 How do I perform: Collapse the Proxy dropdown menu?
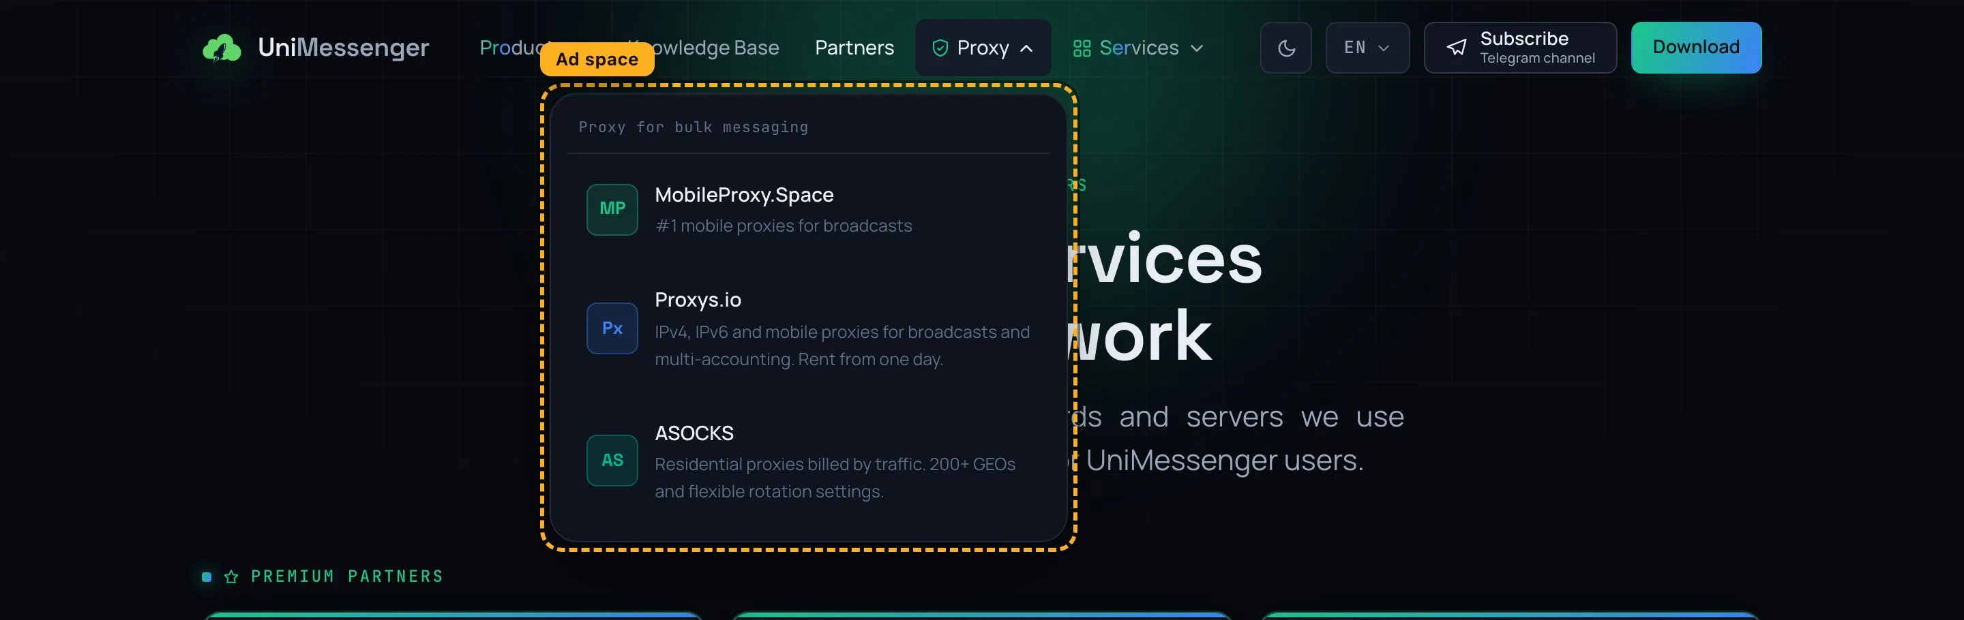point(983,48)
